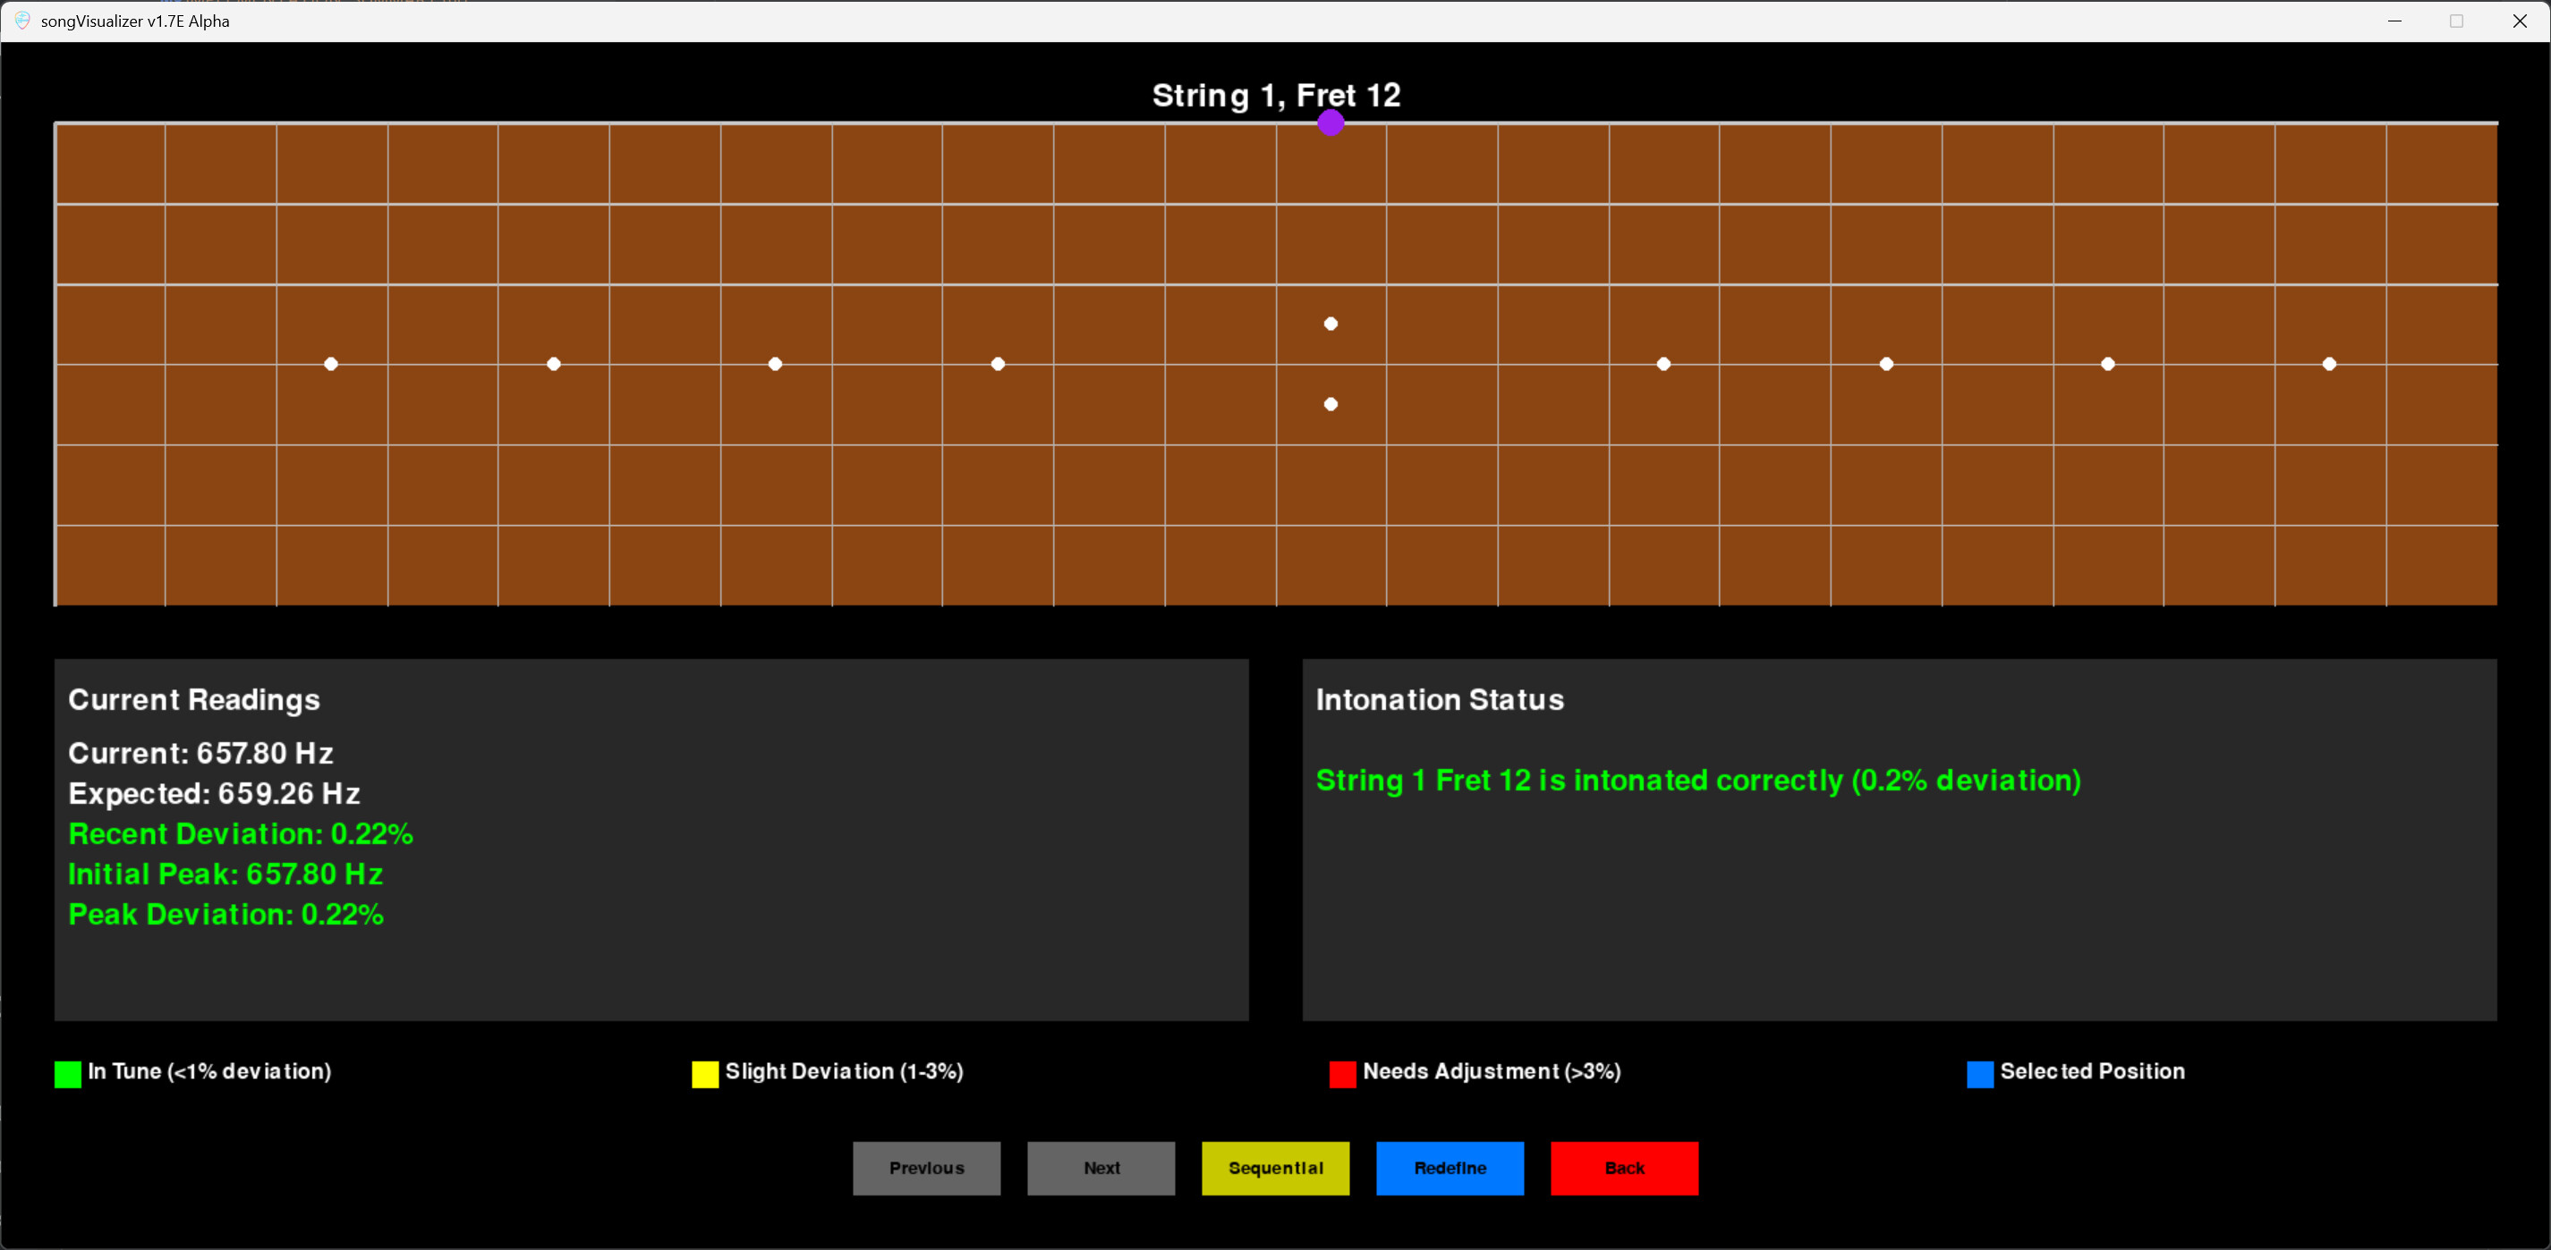The width and height of the screenshot is (2551, 1250).
Task: Click the green intonation status message
Action: [1697, 781]
